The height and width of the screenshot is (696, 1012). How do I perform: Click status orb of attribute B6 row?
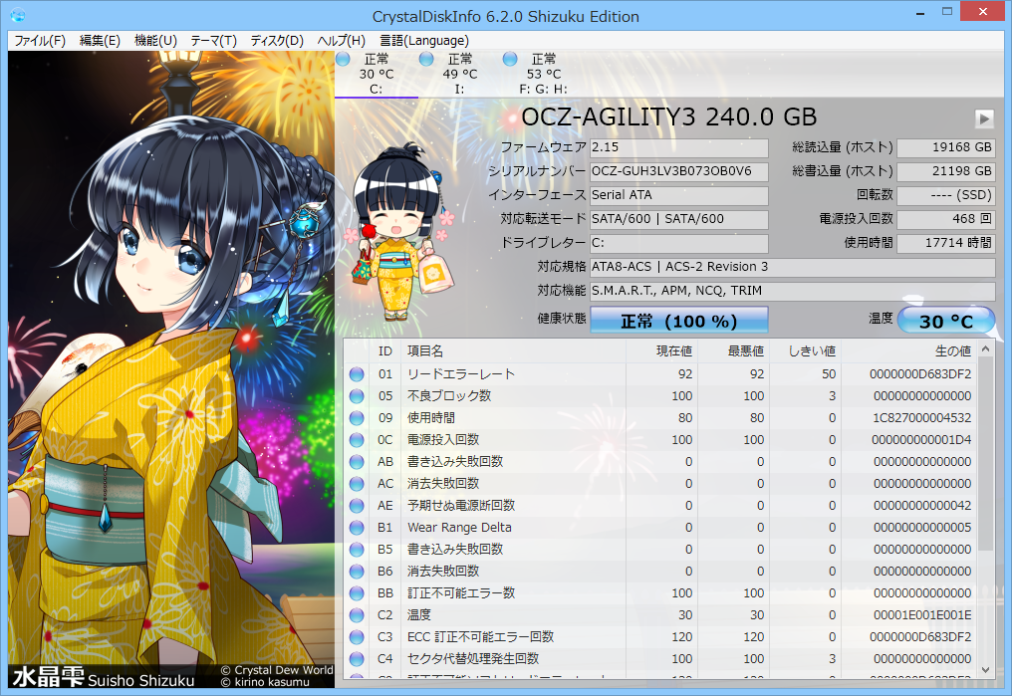point(357,572)
